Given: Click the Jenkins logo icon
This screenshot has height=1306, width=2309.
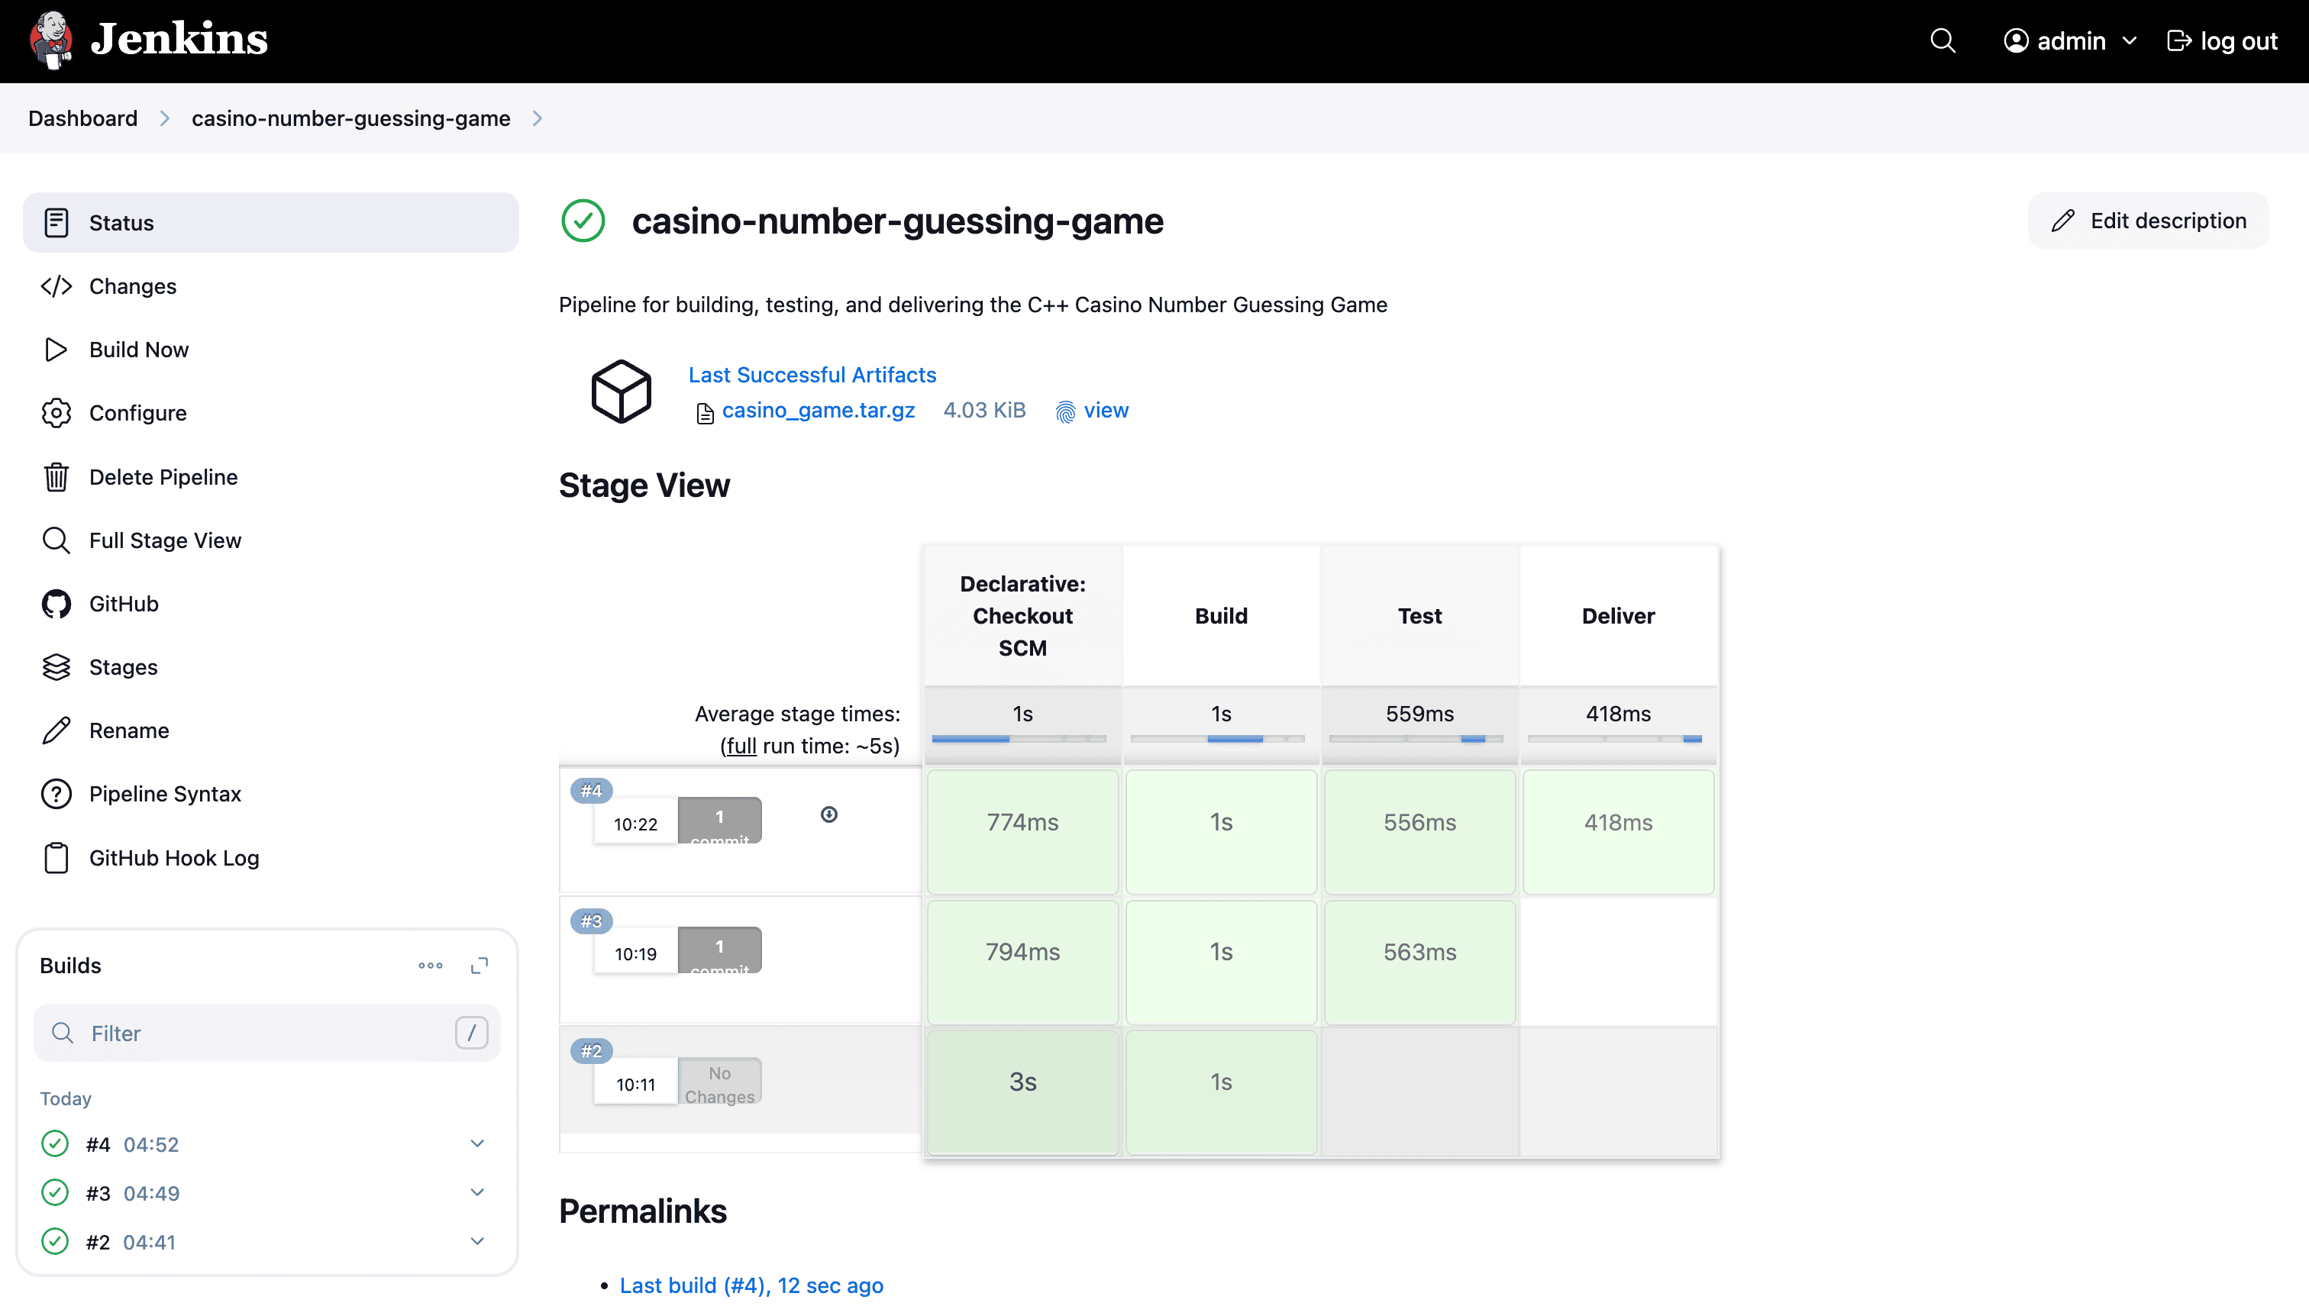Looking at the screenshot, I should [x=51, y=40].
